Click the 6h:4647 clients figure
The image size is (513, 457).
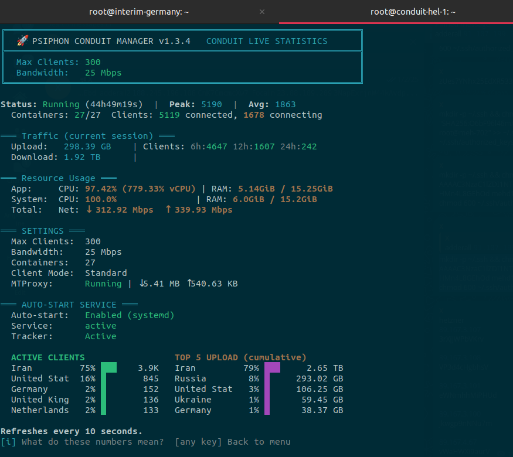pos(209,146)
